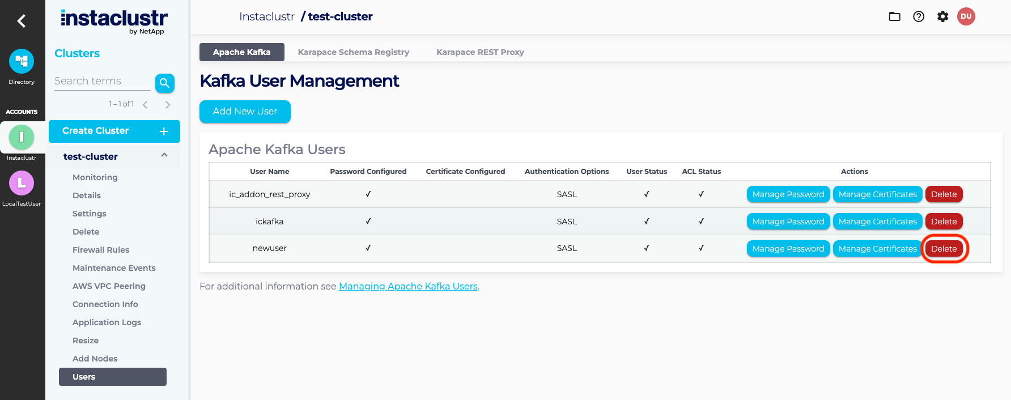Select the Instaclustr account avatar
The height and width of the screenshot is (400, 1011).
tap(22, 137)
